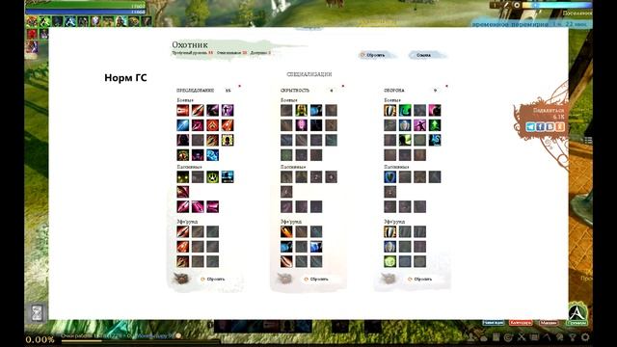Select the light blue swirl skill in Преследование
This screenshot has height=347, width=617.
pos(212,155)
